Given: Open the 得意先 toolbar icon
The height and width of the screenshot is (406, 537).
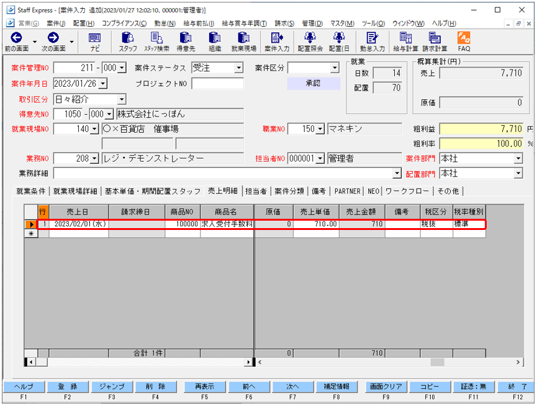Looking at the screenshot, I should [x=186, y=38].
